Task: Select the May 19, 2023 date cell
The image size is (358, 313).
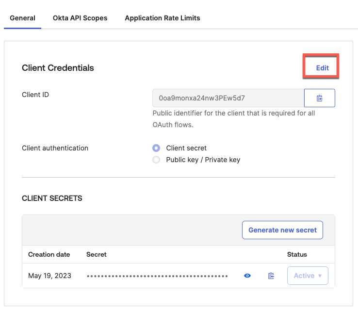Action: (x=49, y=276)
